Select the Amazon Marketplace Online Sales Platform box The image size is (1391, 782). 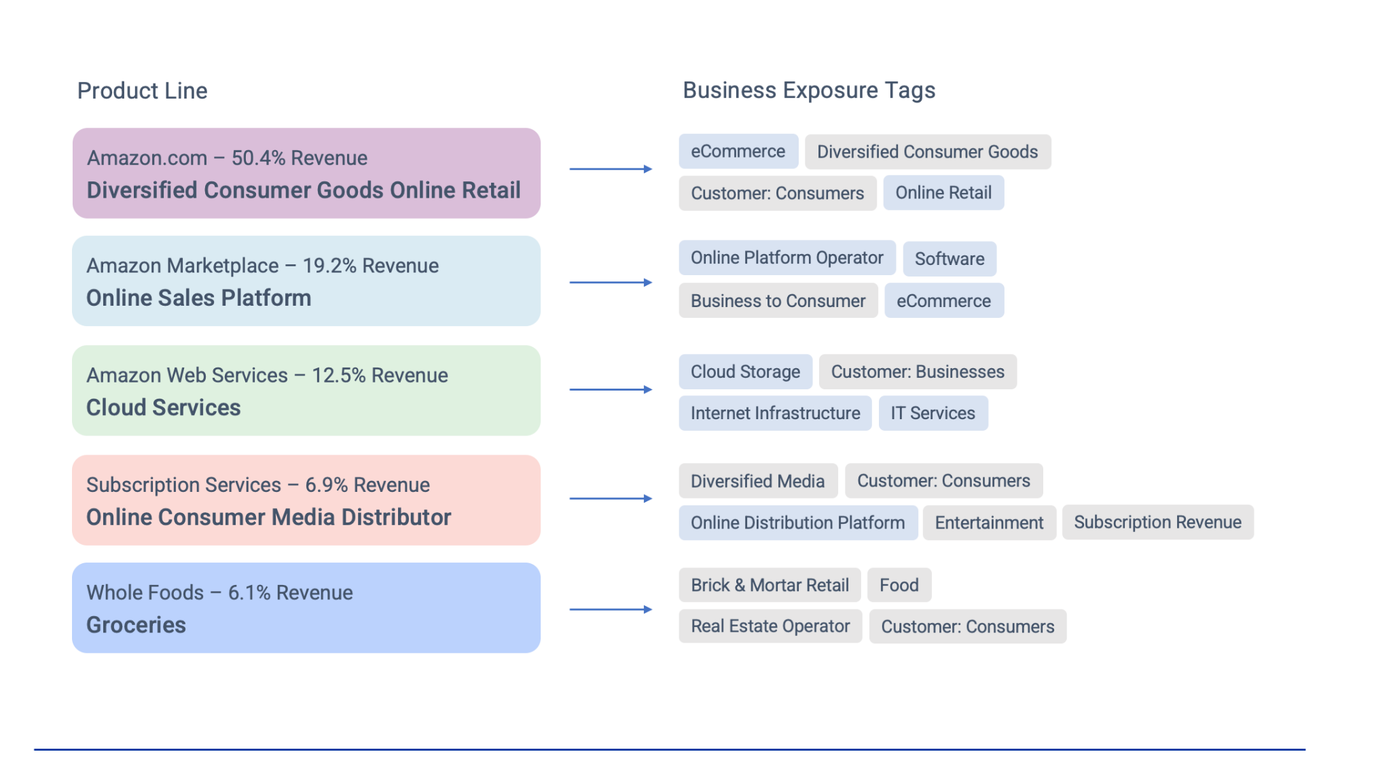coord(306,281)
